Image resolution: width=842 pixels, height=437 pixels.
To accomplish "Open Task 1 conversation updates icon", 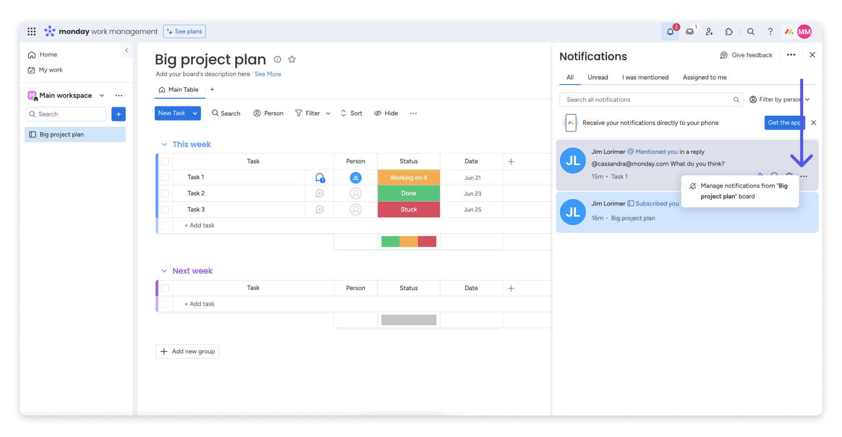I will tap(320, 178).
